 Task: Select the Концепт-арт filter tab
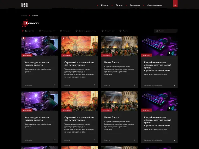click(x=108, y=31)
